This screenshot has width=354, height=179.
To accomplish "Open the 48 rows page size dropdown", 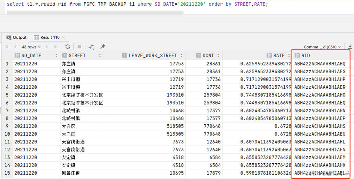I will click(x=31, y=47).
